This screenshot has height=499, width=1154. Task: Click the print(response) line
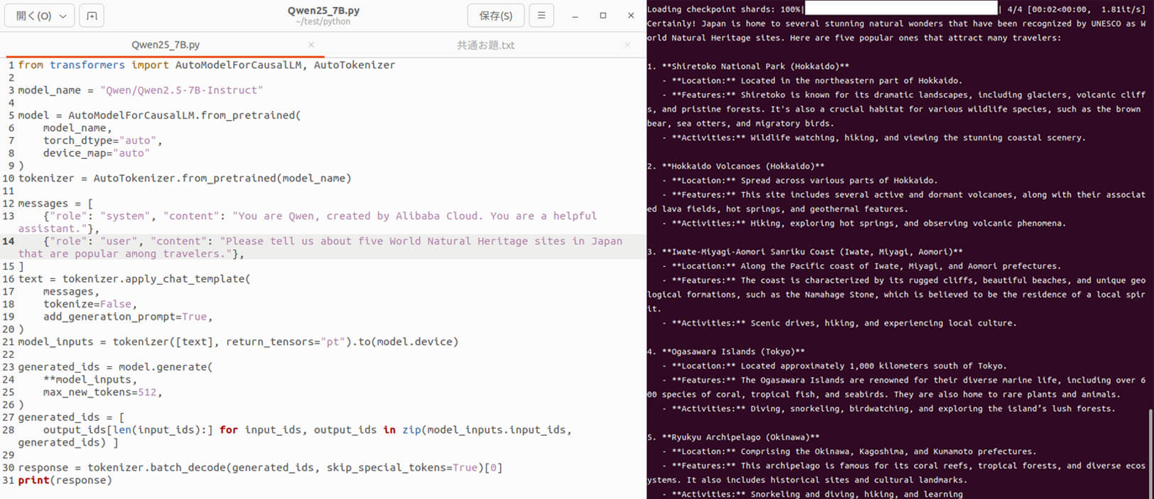tap(65, 481)
